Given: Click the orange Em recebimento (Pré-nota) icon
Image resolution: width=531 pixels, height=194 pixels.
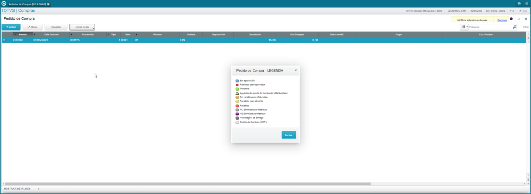Looking at the screenshot, I should 237,97.
